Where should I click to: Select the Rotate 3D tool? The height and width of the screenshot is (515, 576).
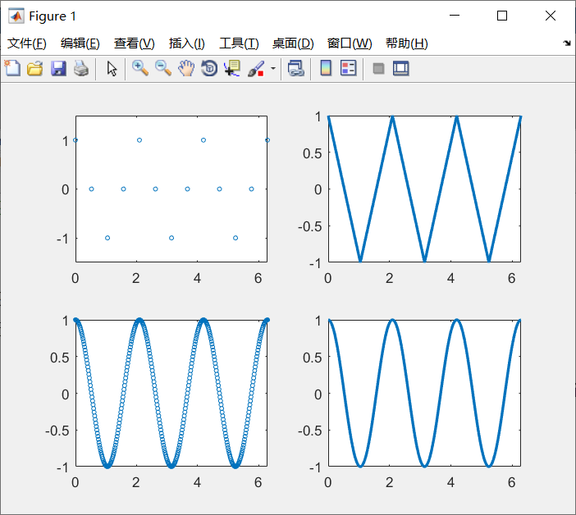click(x=209, y=68)
